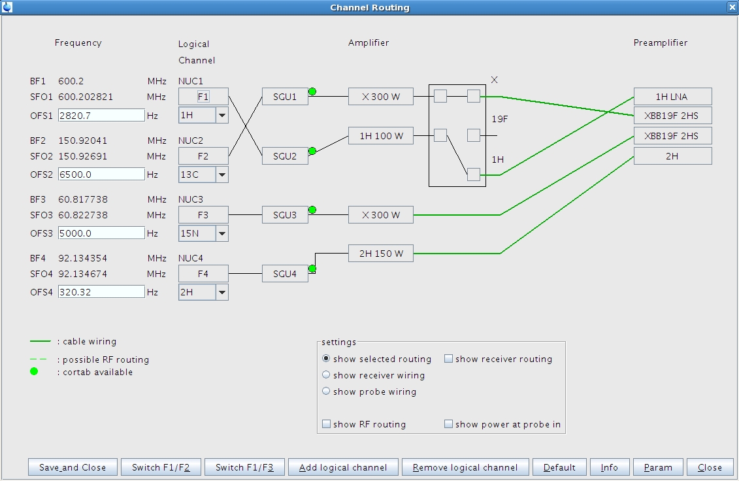Click the 1H LNA preamplifier box
This screenshot has width=739, height=481.
672,97
